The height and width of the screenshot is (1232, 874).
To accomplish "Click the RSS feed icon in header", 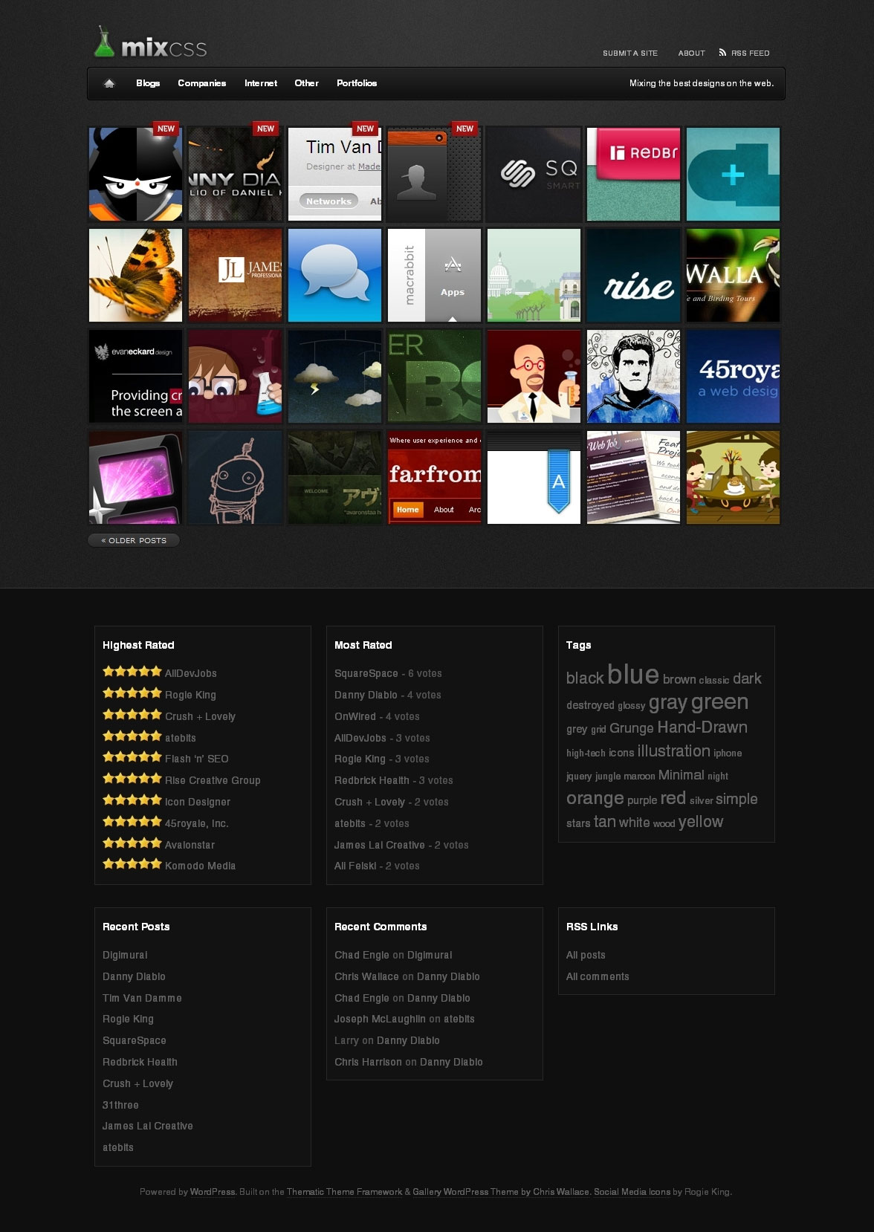I will 722,53.
